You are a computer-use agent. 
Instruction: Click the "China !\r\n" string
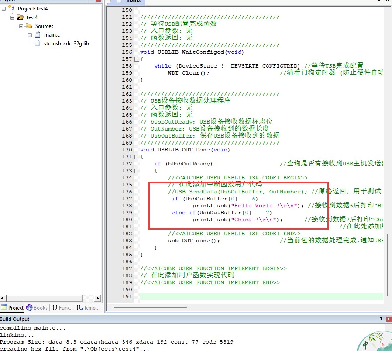click(x=253, y=220)
